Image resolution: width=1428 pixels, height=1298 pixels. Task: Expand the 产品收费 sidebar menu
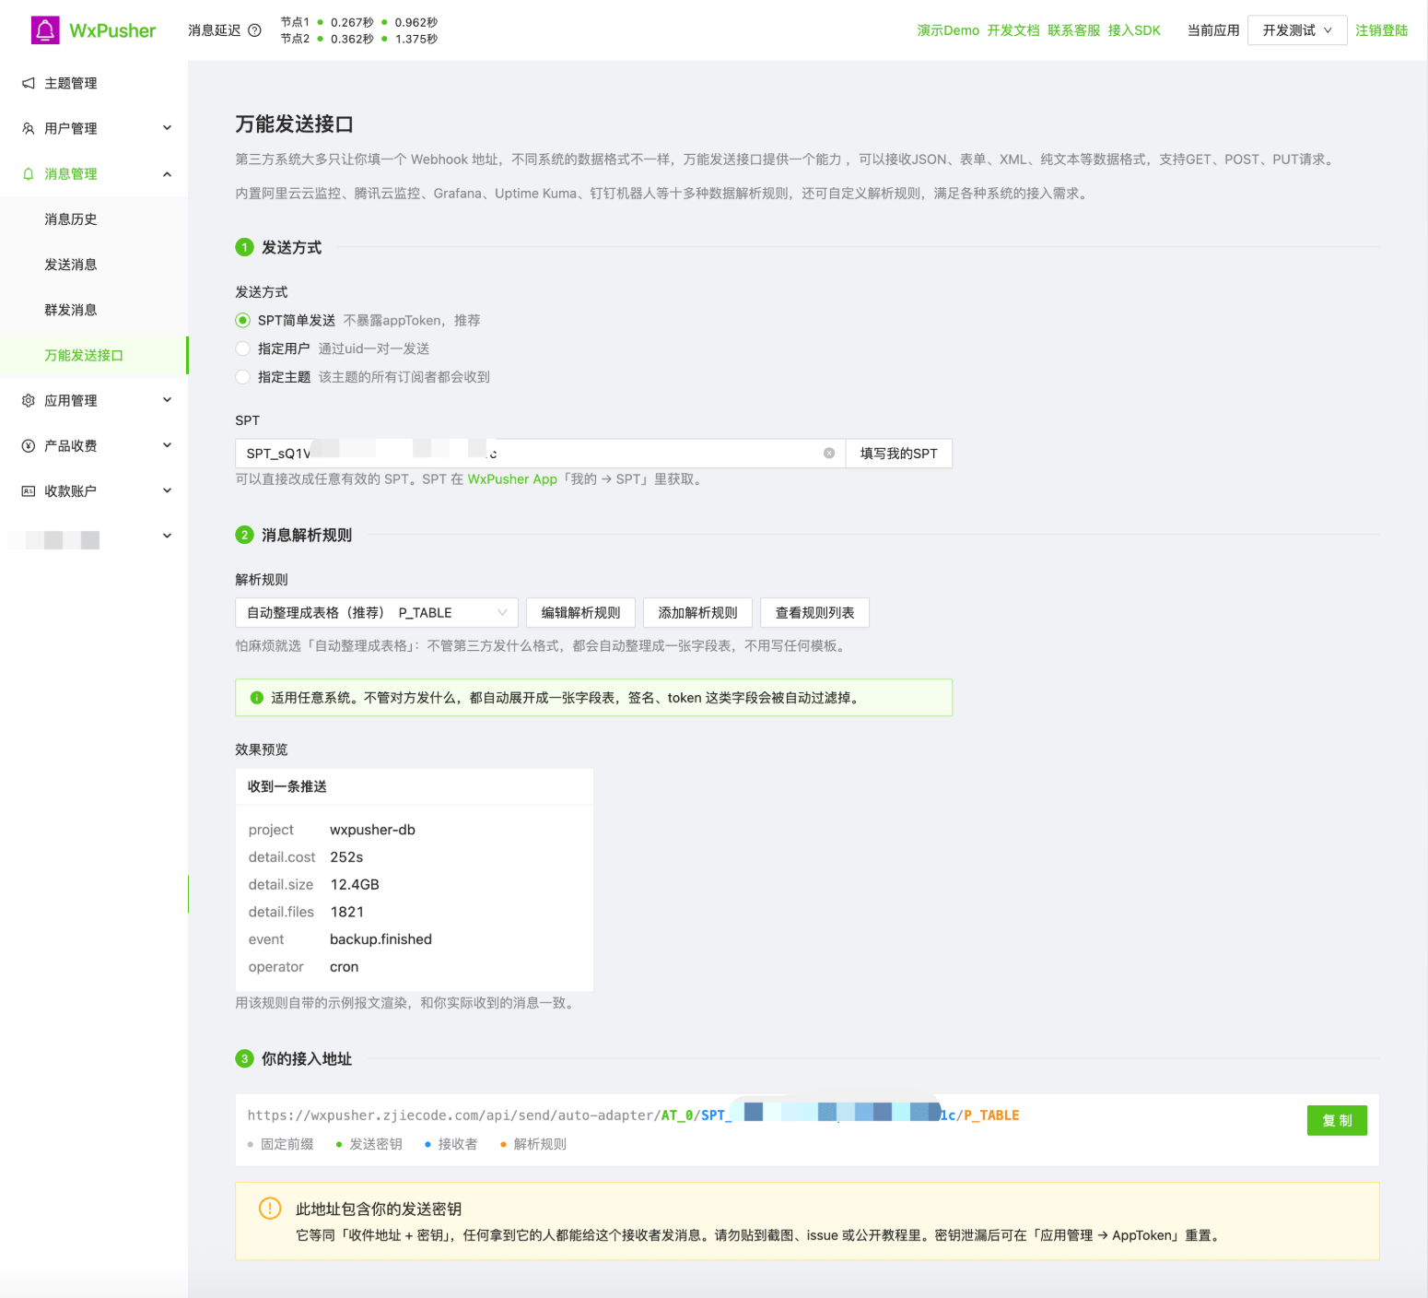pos(167,445)
